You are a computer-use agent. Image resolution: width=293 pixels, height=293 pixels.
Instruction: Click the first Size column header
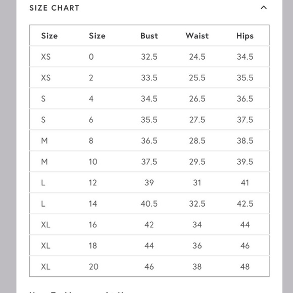(50, 36)
